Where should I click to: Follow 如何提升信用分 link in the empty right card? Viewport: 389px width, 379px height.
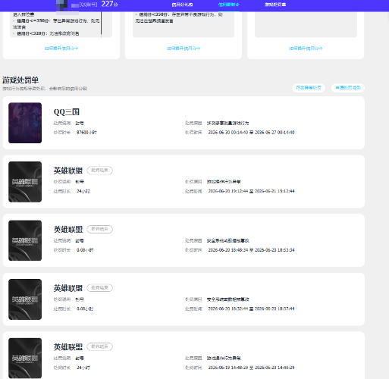click(x=306, y=49)
